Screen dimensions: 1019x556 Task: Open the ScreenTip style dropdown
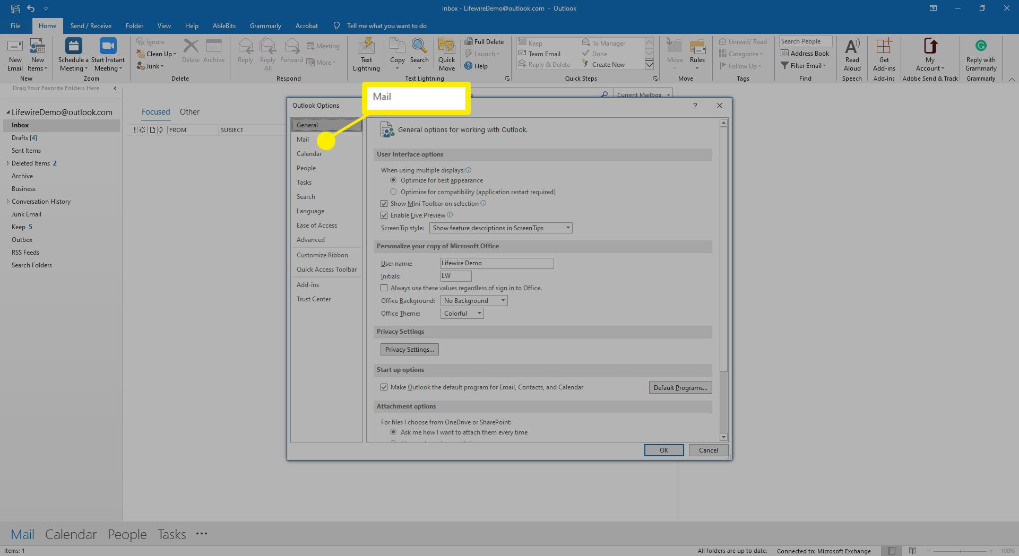tap(500, 228)
